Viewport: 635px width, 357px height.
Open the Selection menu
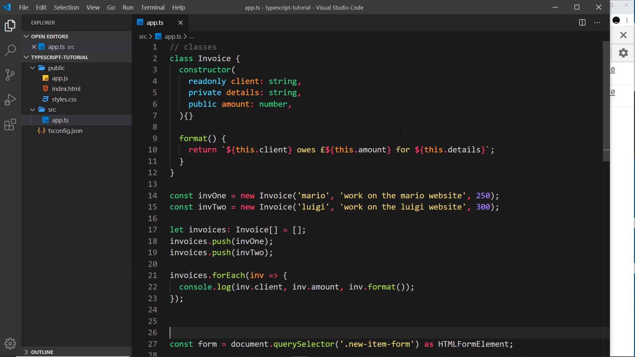[66, 7]
